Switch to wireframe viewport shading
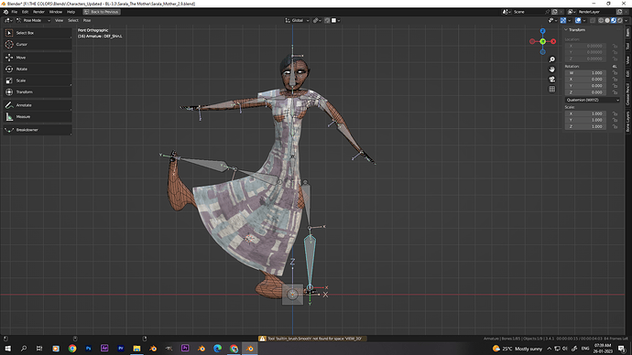 [601, 20]
